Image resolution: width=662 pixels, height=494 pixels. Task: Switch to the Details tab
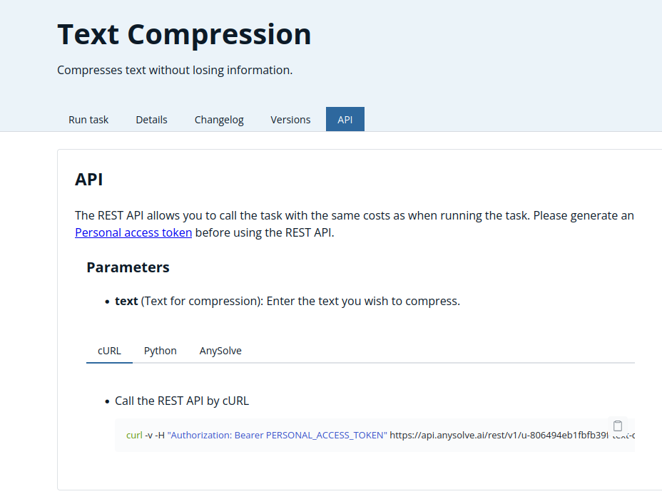151,119
